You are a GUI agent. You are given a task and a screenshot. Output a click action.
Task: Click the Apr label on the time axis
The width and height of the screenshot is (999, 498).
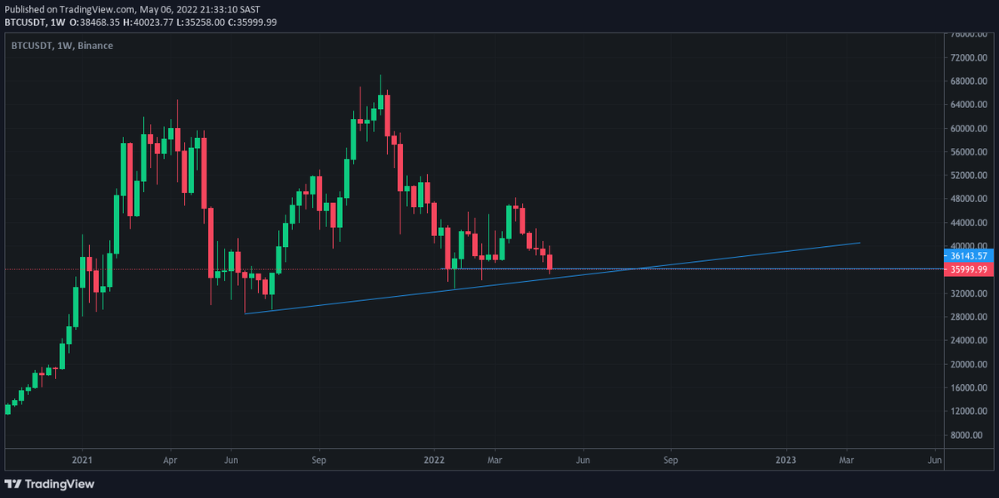pos(171,459)
